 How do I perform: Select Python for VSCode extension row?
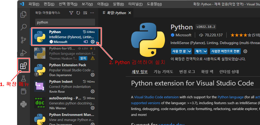[64, 53]
